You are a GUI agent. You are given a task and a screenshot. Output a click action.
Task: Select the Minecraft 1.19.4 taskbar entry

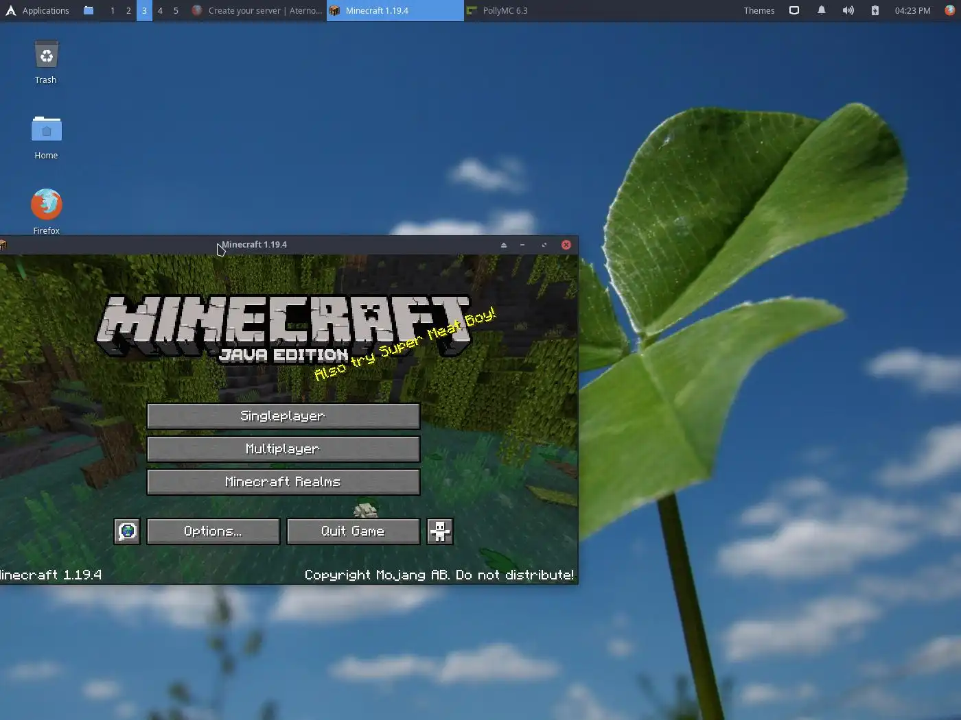[x=395, y=10]
